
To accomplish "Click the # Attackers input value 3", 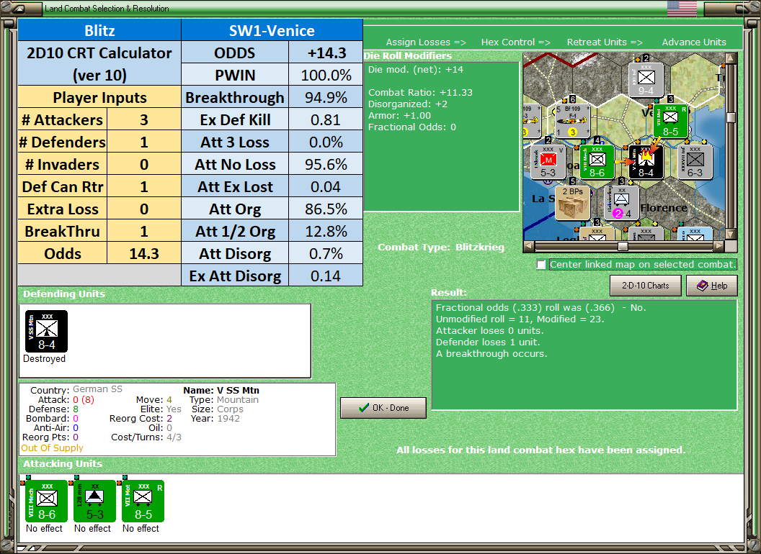I will point(143,119).
